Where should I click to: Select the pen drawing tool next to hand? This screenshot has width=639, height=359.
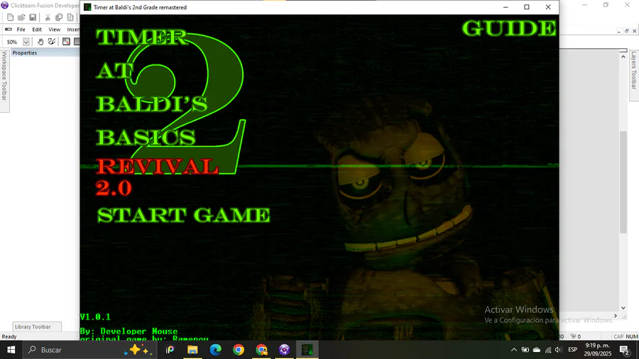[52, 42]
